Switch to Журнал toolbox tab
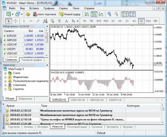 (x=128, y=127)
